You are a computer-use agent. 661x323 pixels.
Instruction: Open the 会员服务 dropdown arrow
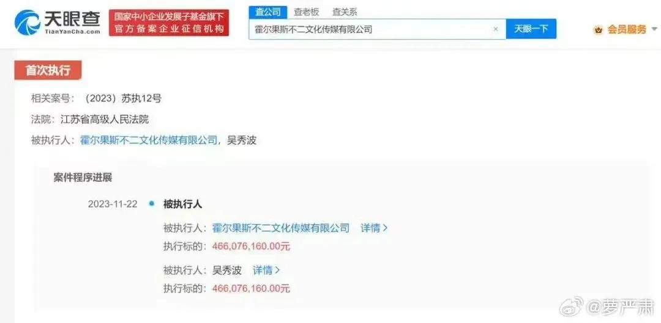654,29
